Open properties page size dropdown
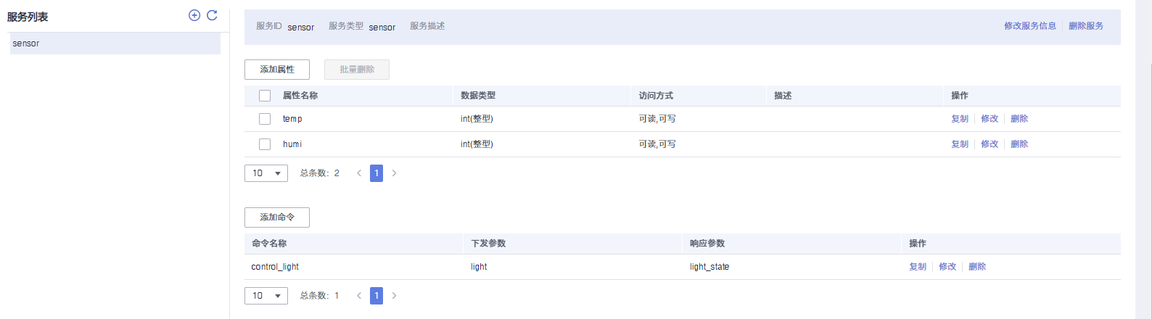The height and width of the screenshot is (319, 1152). (x=266, y=173)
